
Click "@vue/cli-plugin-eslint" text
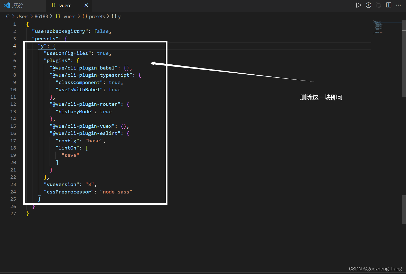click(85, 133)
